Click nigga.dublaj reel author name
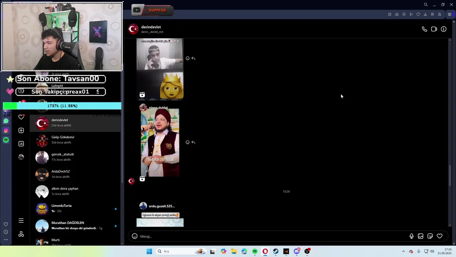The height and width of the screenshot is (257, 456). tap(158, 107)
